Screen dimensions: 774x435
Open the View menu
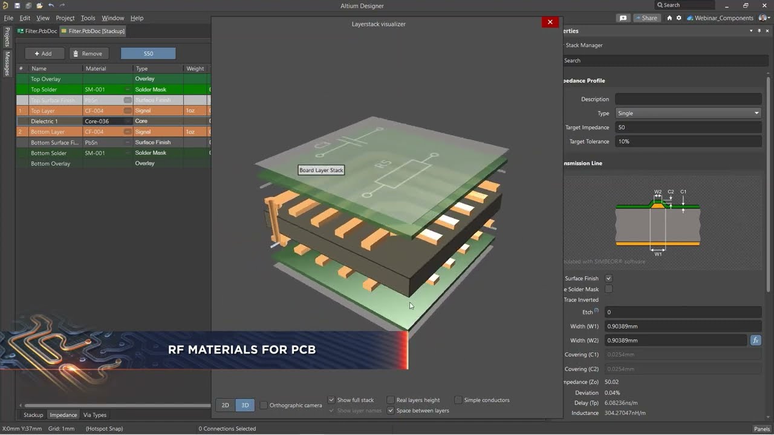(43, 18)
